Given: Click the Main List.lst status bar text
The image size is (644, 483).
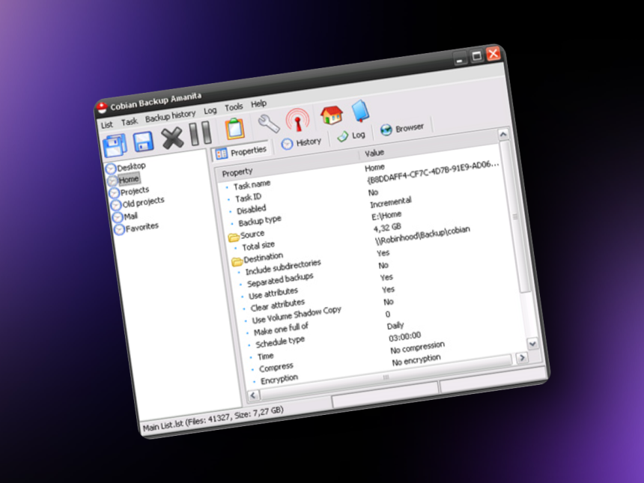Looking at the screenshot, I should pos(213,419).
